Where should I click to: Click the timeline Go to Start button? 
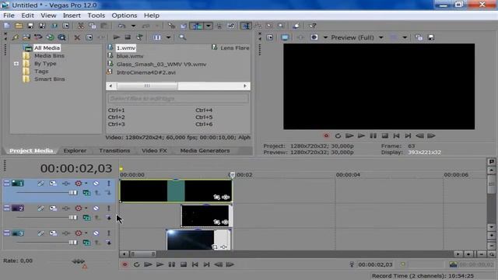(x=195, y=264)
